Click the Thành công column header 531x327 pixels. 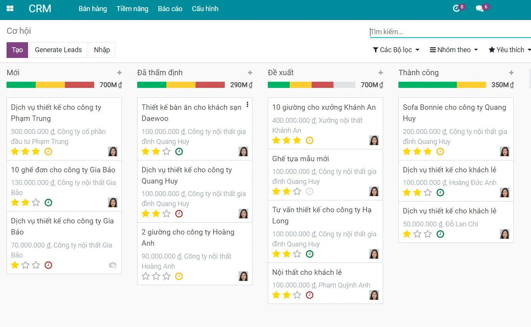[418, 73]
